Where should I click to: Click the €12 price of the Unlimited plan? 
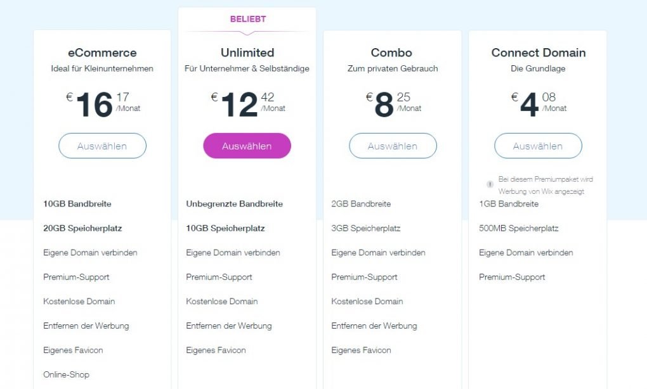248,105
